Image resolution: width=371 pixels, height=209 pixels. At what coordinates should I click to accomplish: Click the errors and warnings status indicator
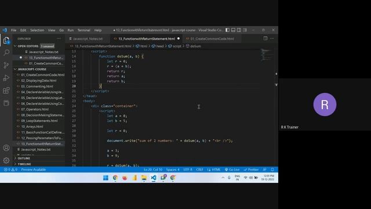tap(10, 170)
